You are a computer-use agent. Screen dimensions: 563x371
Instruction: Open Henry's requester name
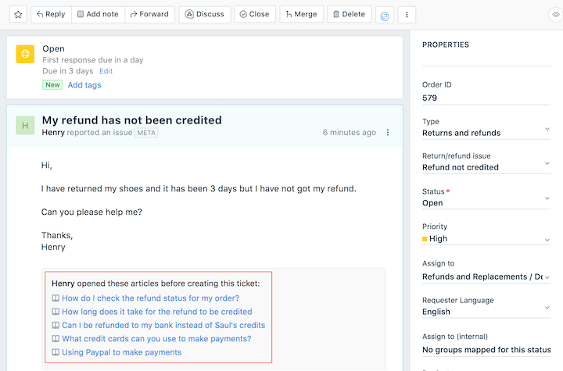click(53, 133)
